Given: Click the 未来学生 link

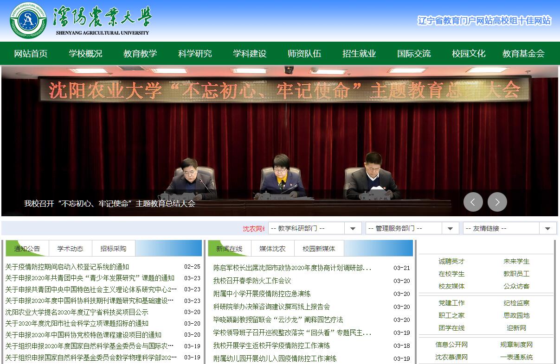Looking at the screenshot, I should 516,261.
